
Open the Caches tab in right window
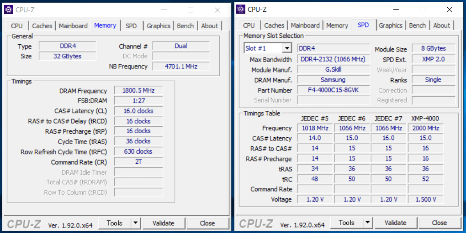tap(274, 26)
